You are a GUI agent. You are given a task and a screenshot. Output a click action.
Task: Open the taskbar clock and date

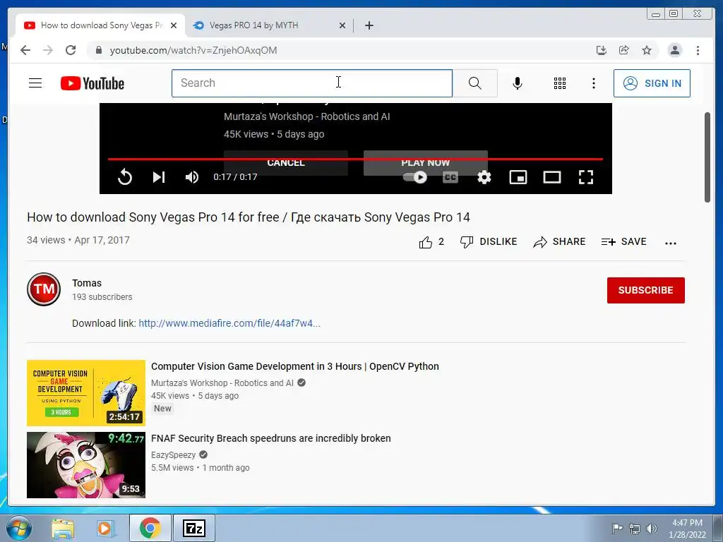click(x=687, y=529)
